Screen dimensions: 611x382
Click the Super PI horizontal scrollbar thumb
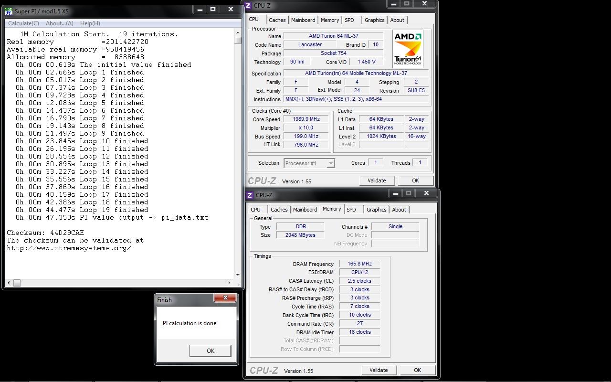coord(17,283)
